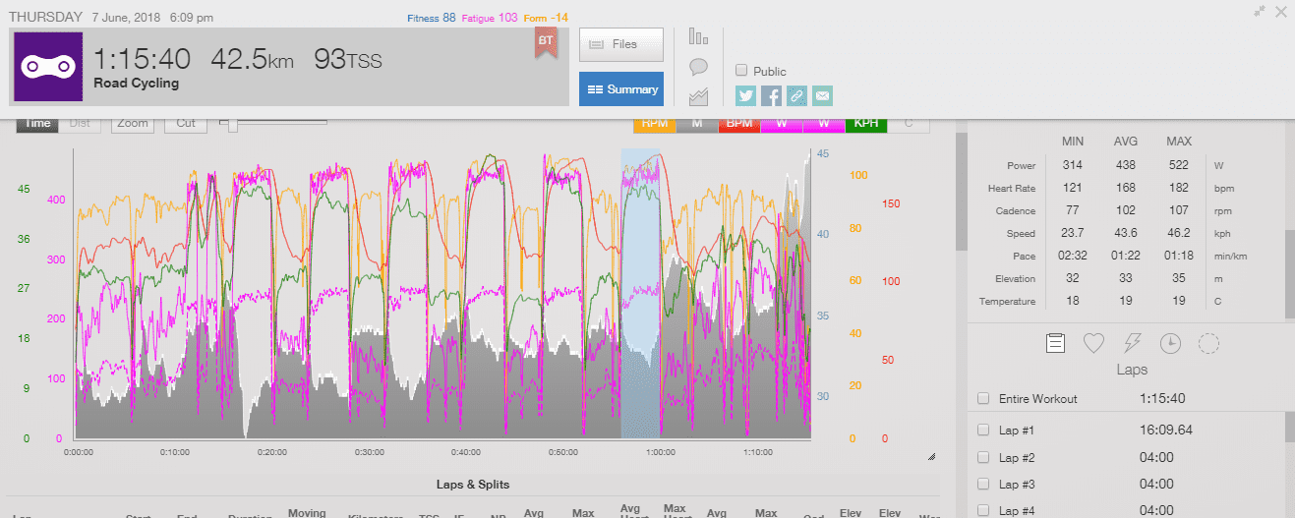Show heart rate zones via heart icon
Image resolution: width=1295 pixels, height=518 pixels.
pyautogui.click(x=1093, y=343)
